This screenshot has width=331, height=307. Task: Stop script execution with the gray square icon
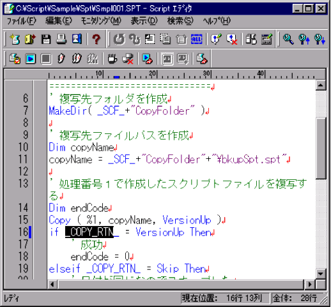coord(46,59)
